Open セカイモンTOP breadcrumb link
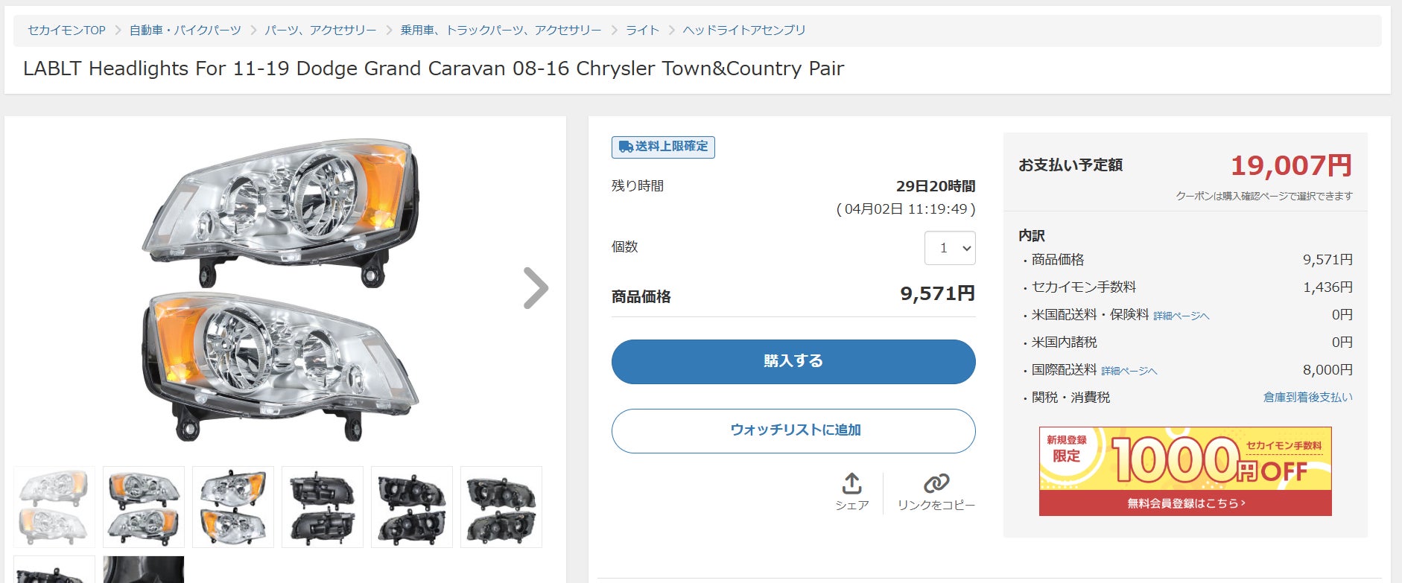The width and height of the screenshot is (1402, 583). coord(66,30)
